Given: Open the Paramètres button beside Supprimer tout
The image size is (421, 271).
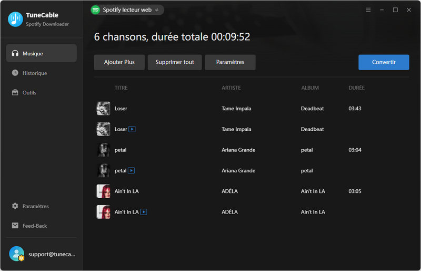Looking at the screenshot, I should click(230, 62).
